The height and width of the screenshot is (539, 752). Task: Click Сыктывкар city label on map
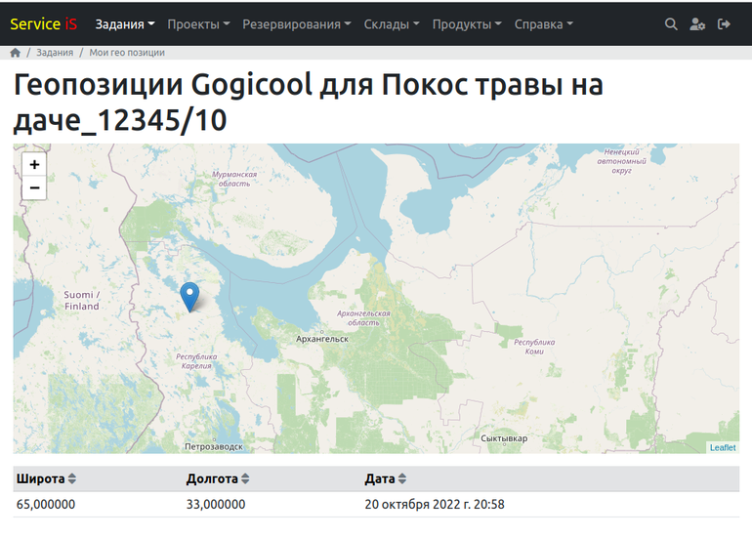pyautogui.click(x=504, y=438)
